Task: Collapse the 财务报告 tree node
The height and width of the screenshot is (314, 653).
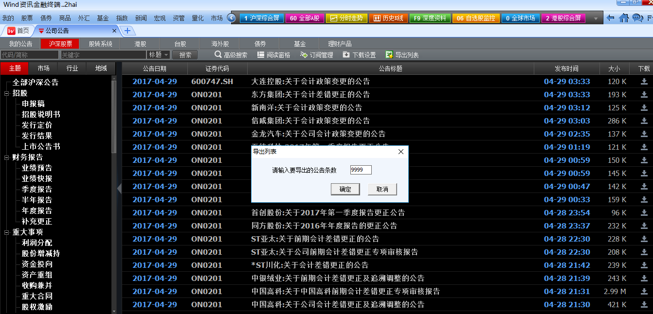Action: click(7, 157)
